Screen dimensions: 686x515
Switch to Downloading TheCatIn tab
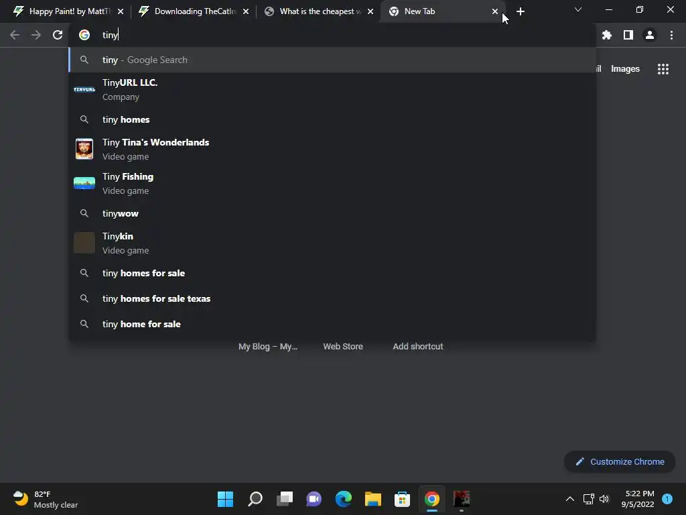193,11
